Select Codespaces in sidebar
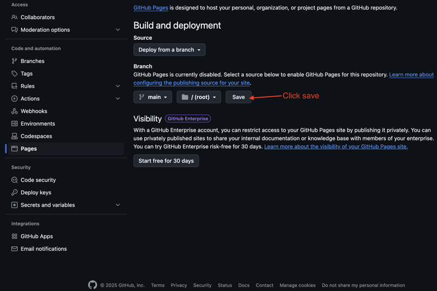Screen dimensions: 437x291 click(66, 136)
